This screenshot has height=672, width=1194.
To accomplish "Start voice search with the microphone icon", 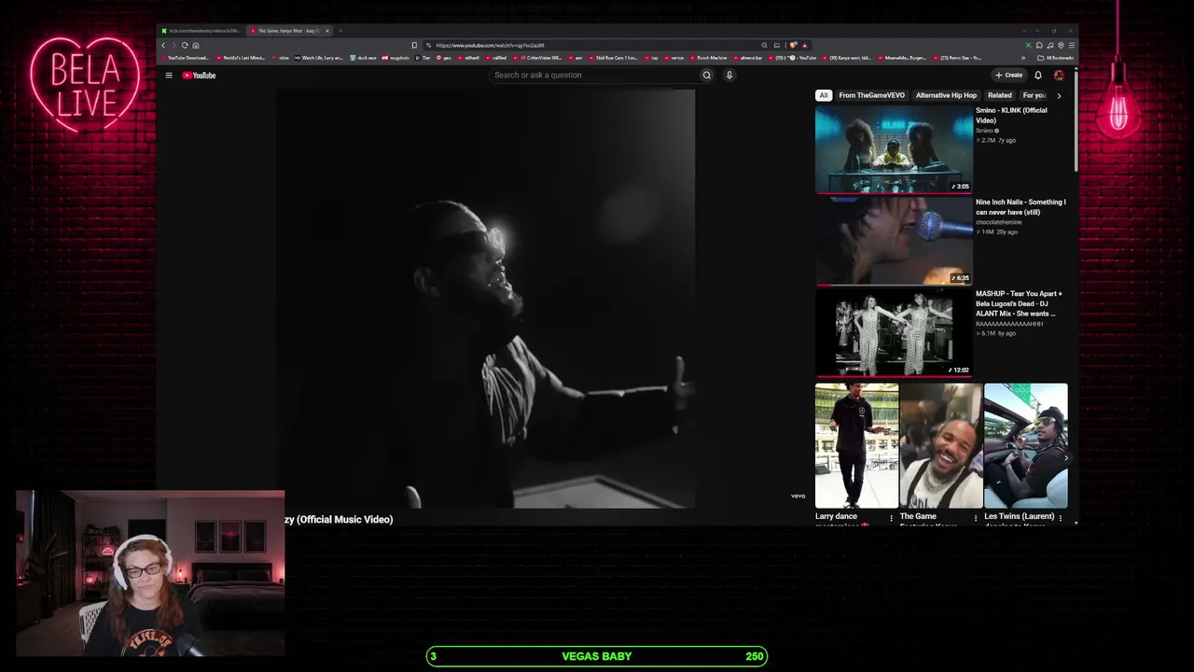I will 729,76.
